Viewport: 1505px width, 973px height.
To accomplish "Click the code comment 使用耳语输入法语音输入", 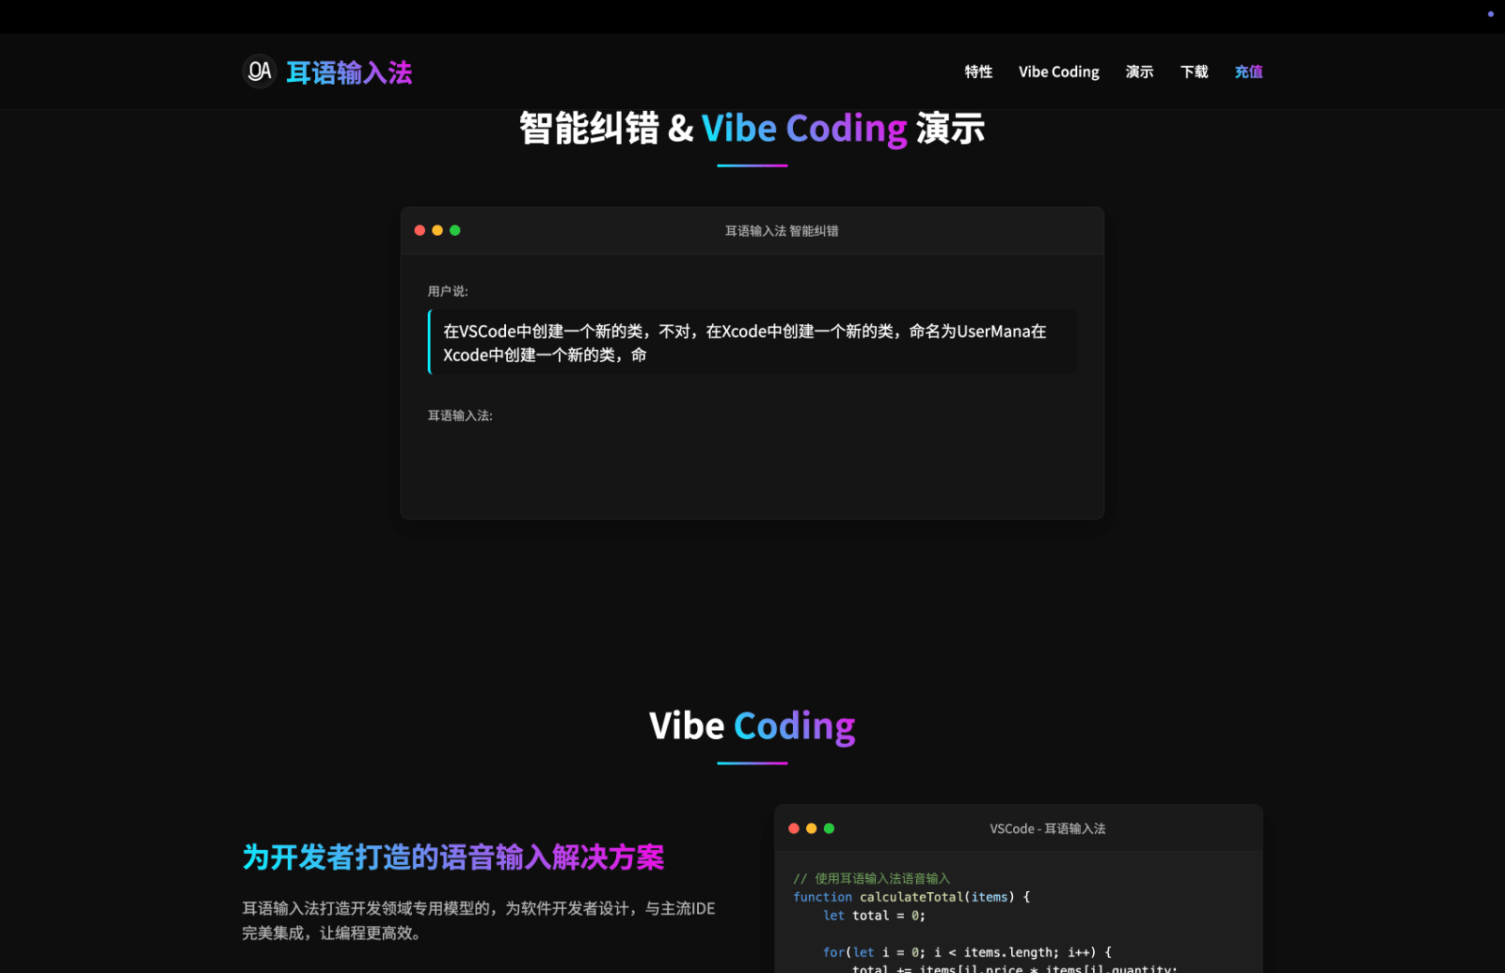I will pyautogui.click(x=872, y=879).
